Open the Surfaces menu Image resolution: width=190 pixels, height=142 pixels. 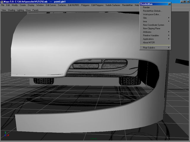(x=62, y=5)
